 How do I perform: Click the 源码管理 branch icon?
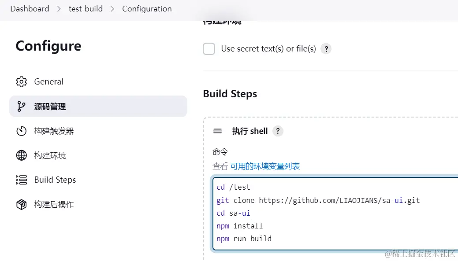tap(21, 107)
